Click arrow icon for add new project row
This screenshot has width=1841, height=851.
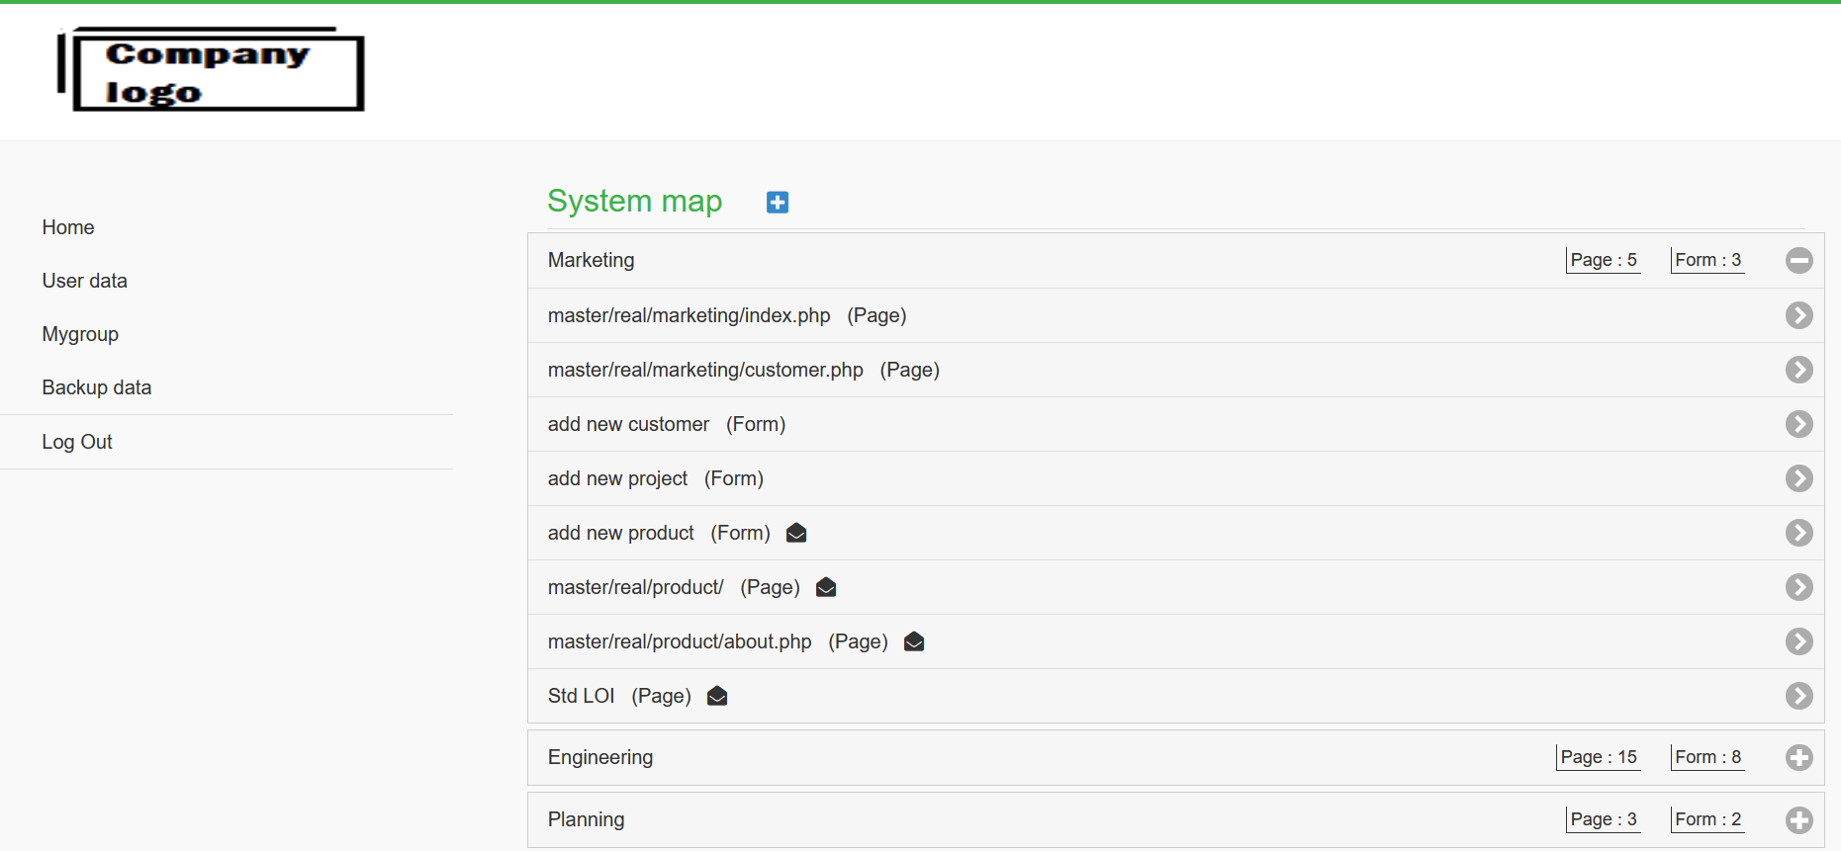tap(1798, 478)
